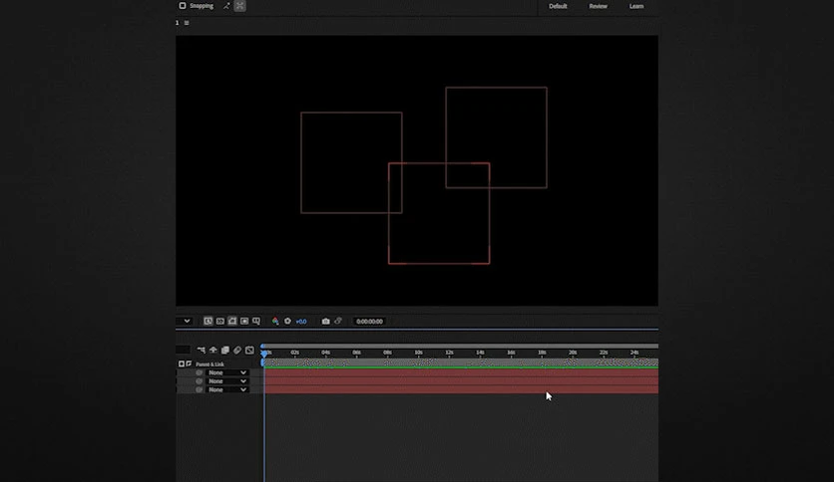Click the Parent & Link column header

click(x=209, y=364)
